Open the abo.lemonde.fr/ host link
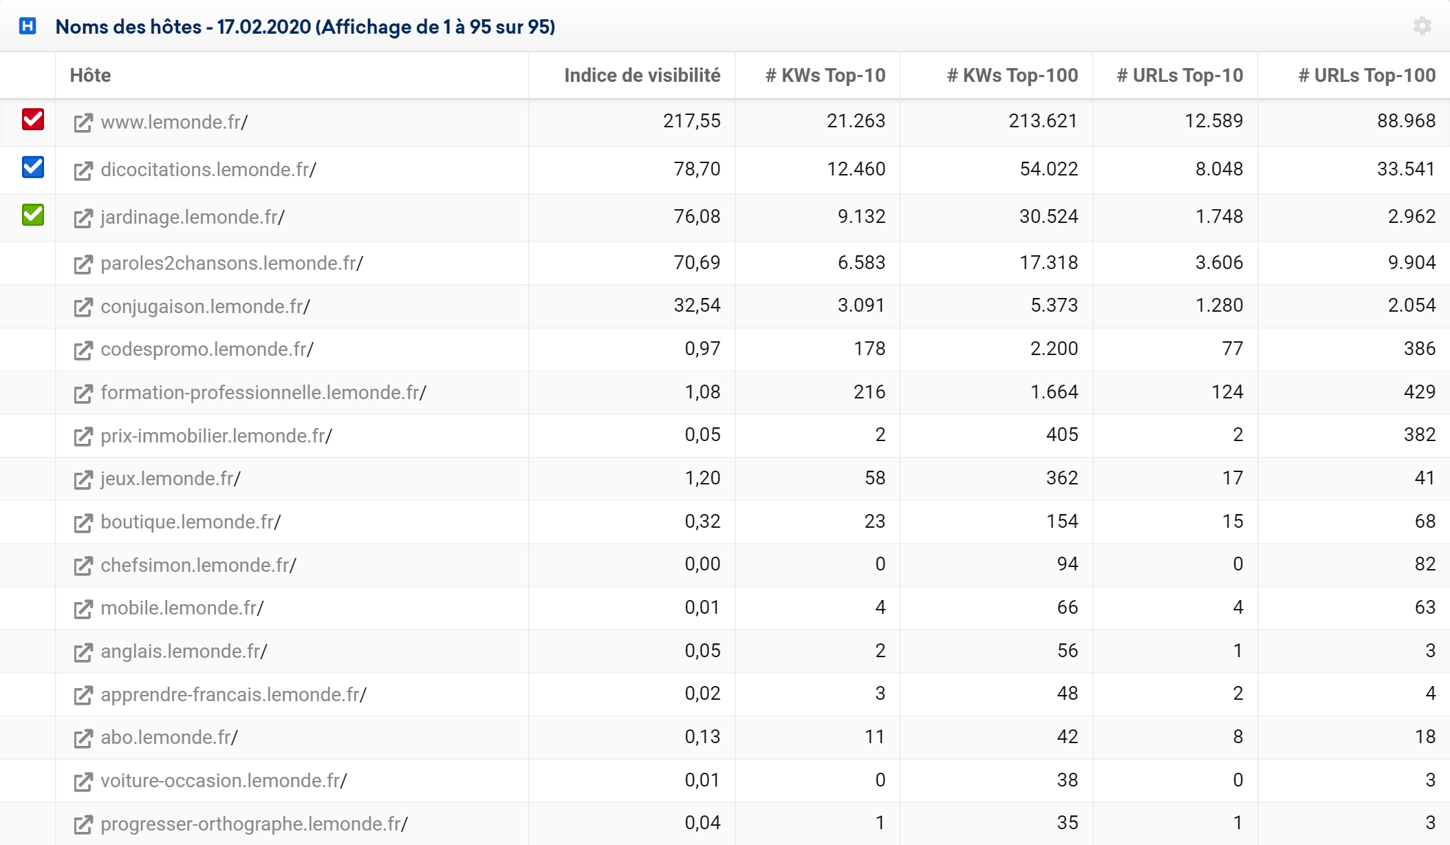This screenshot has width=1450, height=845. (169, 737)
